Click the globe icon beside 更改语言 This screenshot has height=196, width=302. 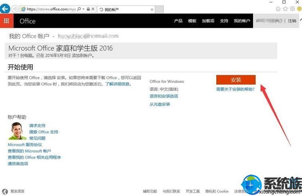tap(5, 191)
